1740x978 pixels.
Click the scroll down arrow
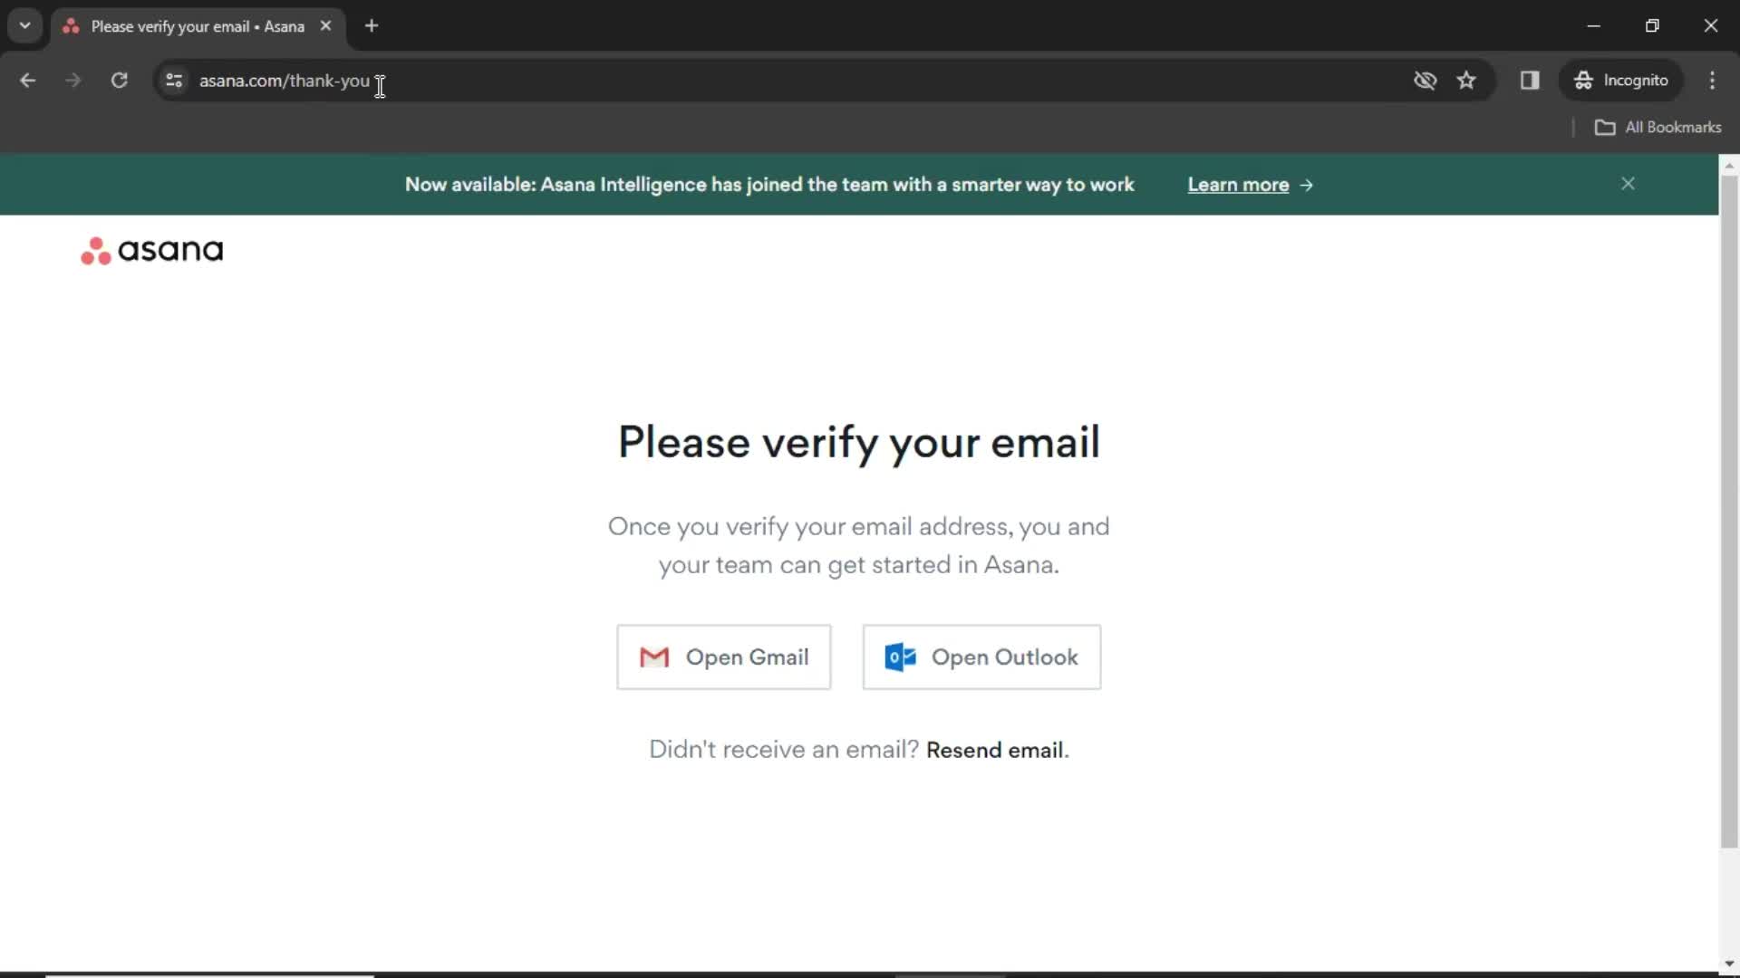(x=1729, y=964)
